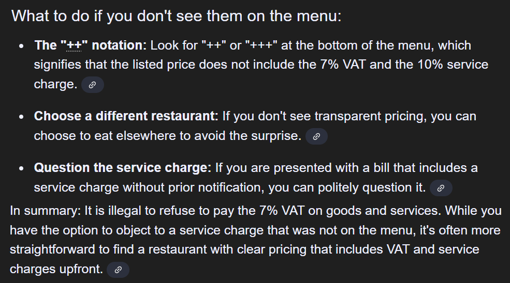This screenshot has height=283, width=510.
Task: Click the bold "Question the service charge" label
Action: point(122,168)
